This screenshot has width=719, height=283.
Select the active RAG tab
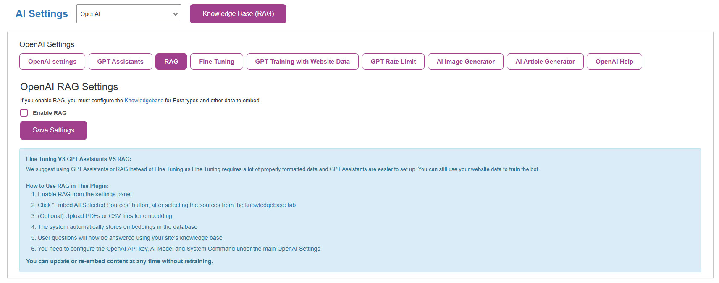coord(171,62)
